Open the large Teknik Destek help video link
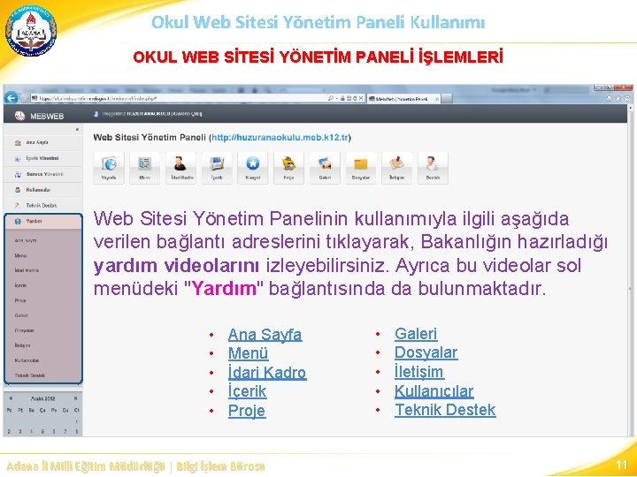This screenshot has height=477, width=637. coord(445,410)
